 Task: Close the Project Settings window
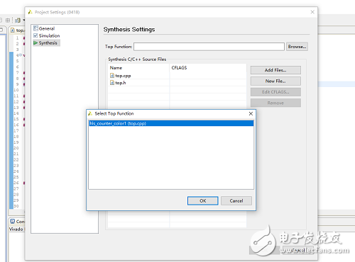[x=312, y=12]
